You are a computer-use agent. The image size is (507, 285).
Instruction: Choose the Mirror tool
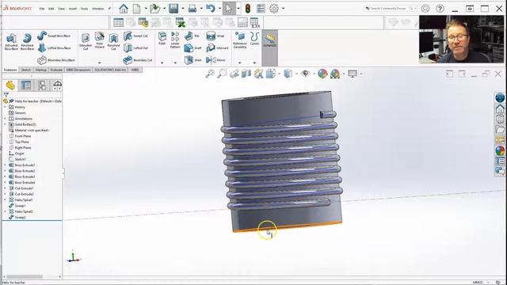pyautogui.click(x=215, y=60)
